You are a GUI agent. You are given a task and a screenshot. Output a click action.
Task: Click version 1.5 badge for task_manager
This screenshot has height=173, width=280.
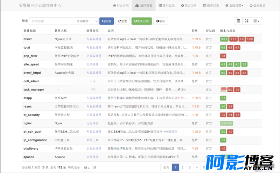[x=237, y=90]
